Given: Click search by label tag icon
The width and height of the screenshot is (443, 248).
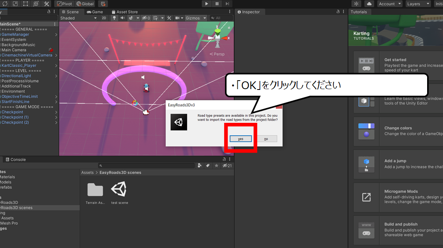Looking at the screenshot, I should [x=208, y=166].
